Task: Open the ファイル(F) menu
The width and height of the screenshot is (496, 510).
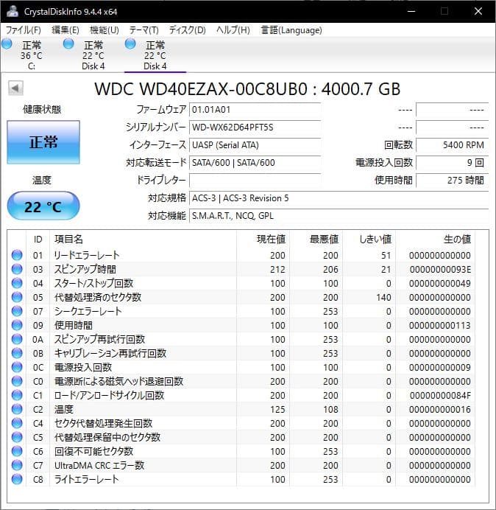Action: pos(24,30)
